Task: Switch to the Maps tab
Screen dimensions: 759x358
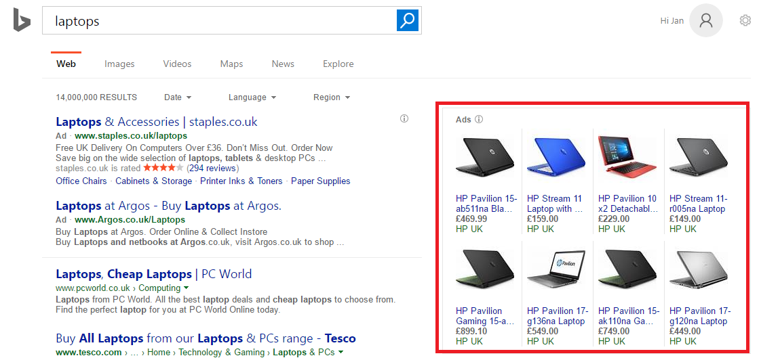Action: point(231,64)
